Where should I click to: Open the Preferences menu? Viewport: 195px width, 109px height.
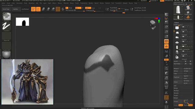coord(84,3)
